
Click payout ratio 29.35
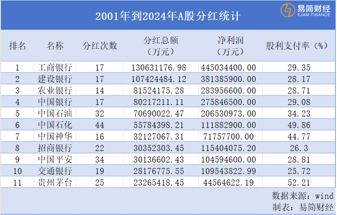pyautogui.click(x=299, y=68)
